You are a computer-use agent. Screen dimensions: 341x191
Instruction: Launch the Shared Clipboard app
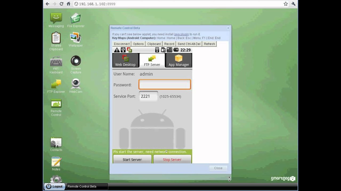tap(56, 41)
